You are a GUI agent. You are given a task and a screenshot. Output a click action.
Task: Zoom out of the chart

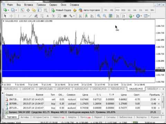click(104, 16)
